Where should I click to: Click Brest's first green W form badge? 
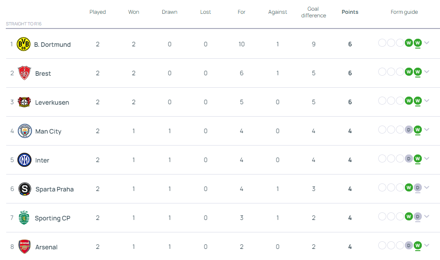[x=408, y=72]
